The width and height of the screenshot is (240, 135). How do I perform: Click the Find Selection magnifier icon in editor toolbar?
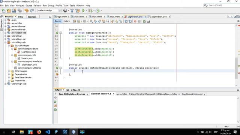coord(91,21)
